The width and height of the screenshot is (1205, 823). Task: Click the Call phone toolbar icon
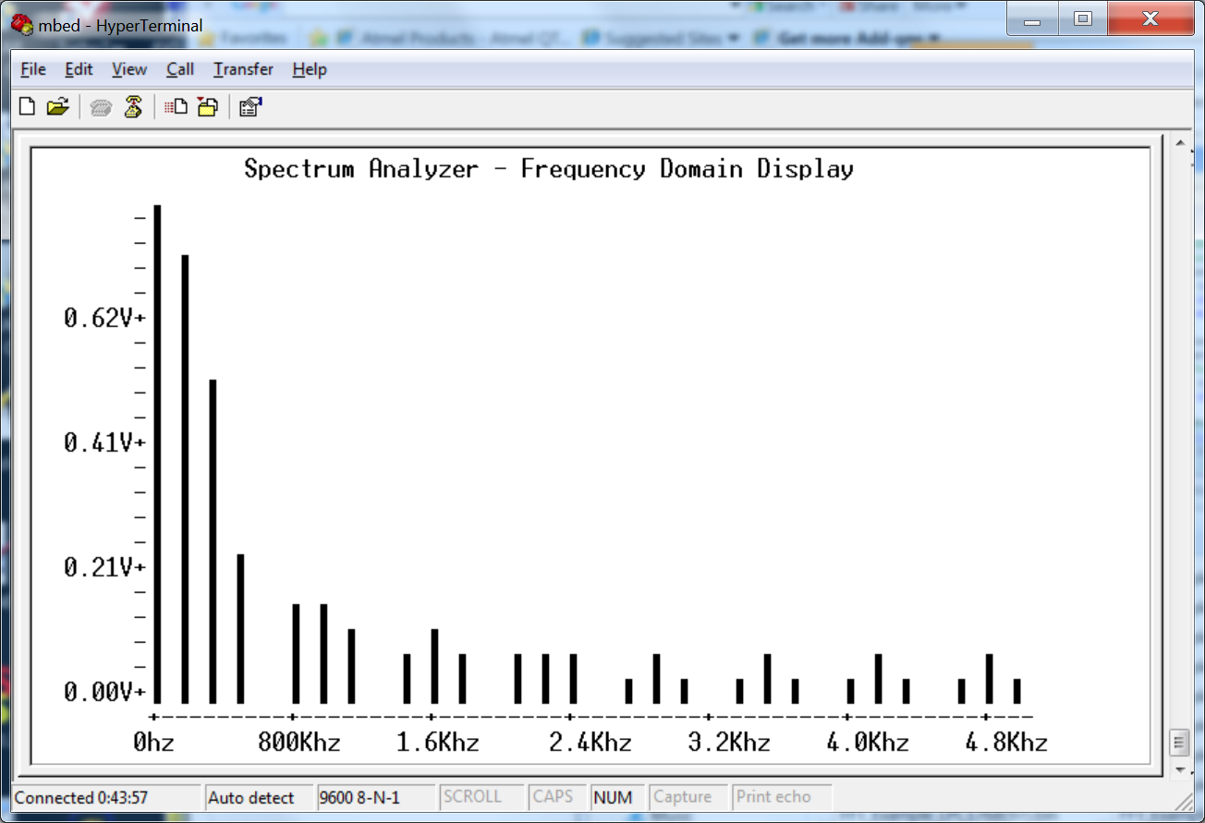pos(101,108)
